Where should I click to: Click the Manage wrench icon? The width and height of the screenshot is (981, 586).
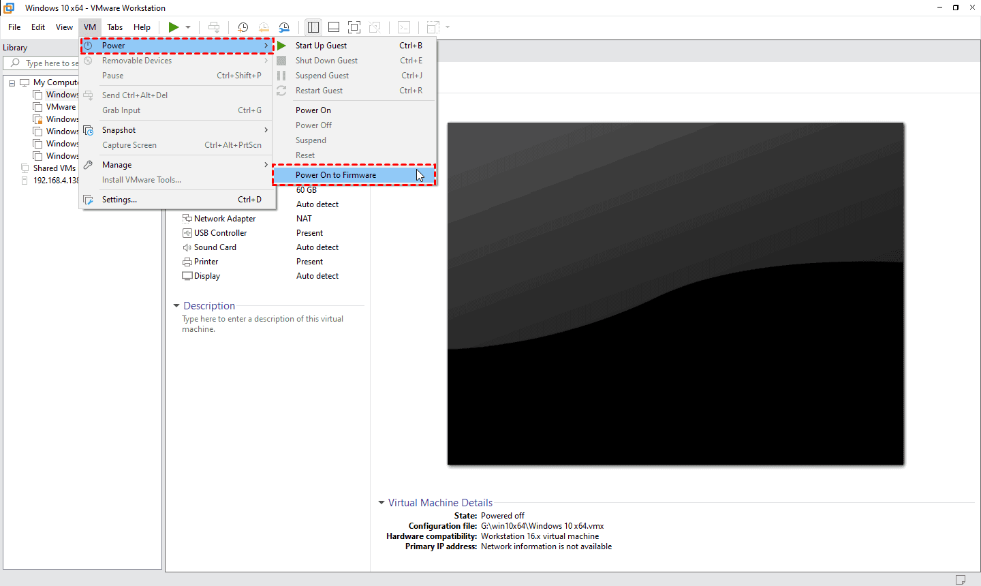tap(89, 165)
